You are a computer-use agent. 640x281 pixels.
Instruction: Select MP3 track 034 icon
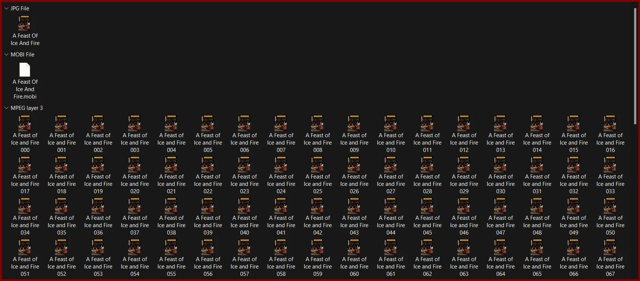point(25,206)
